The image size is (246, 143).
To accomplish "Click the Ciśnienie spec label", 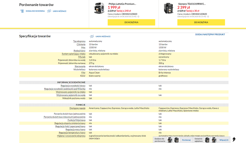I will 81,44.
